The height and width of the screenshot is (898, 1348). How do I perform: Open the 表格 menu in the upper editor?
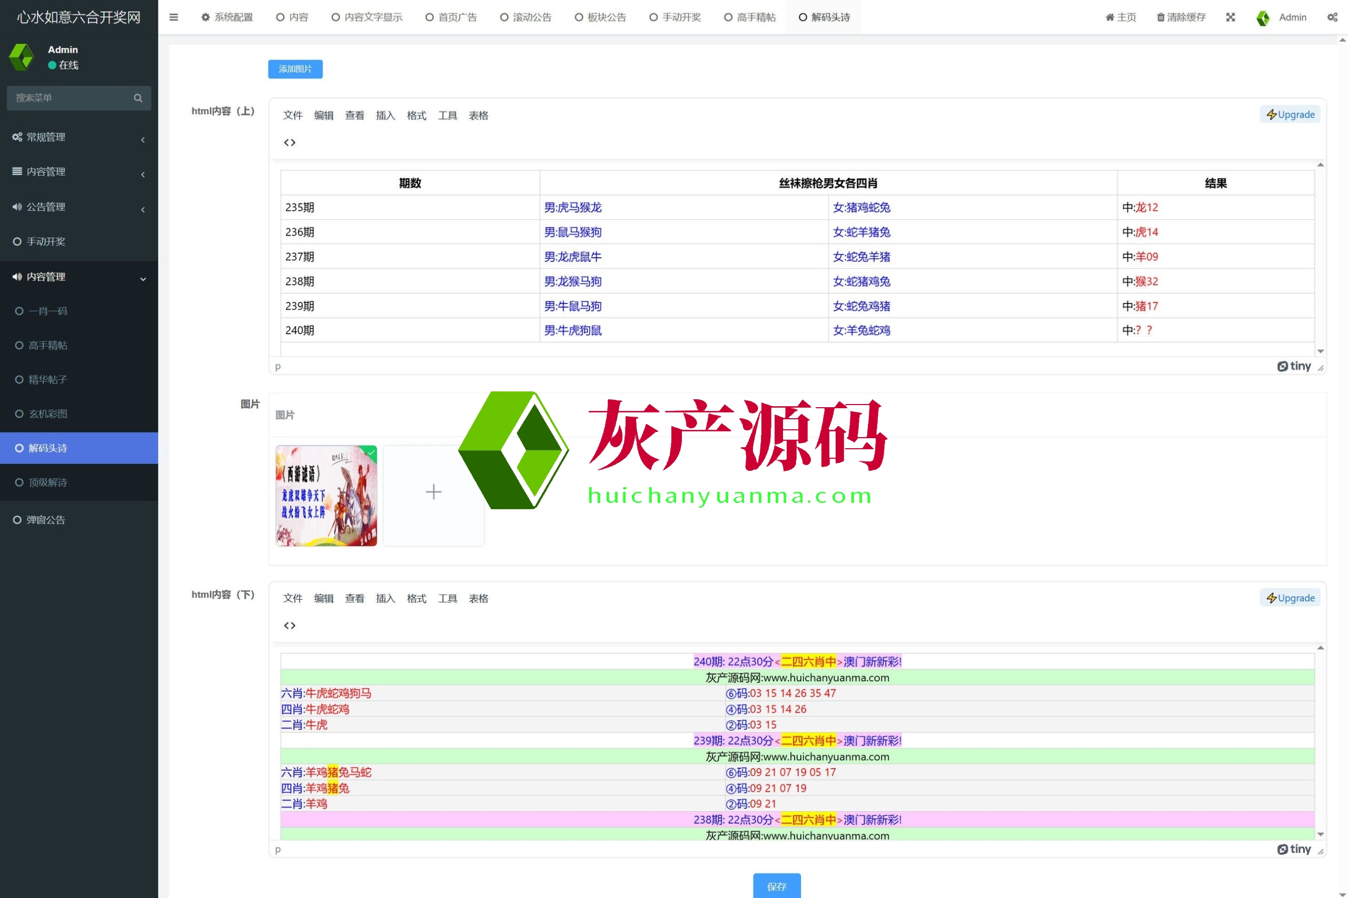tap(478, 116)
